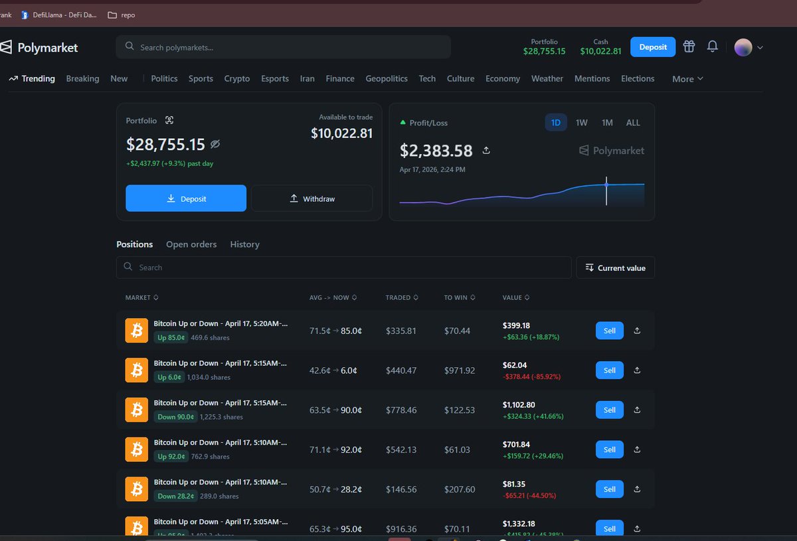Screen dimensions: 797x541
Task: Open the Weather category
Action: [547, 78]
